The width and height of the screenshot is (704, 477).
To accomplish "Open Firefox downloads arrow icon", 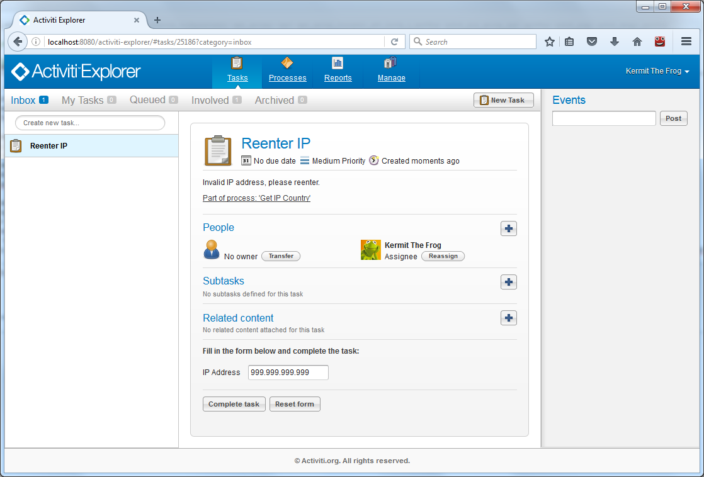I will (x=615, y=42).
